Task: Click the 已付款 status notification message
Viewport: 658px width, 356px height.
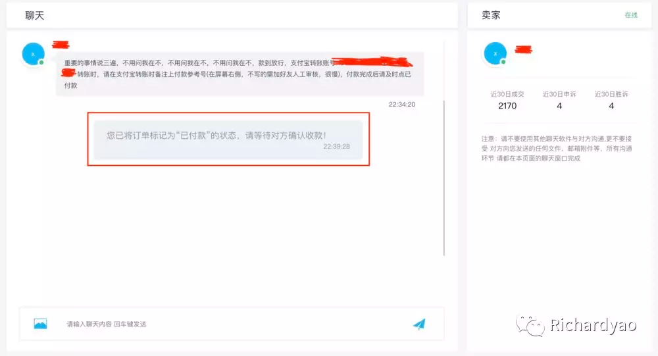Action: 228,139
